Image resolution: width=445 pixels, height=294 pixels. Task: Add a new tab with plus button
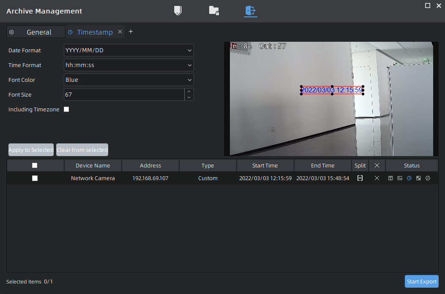[x=131, y=32]
